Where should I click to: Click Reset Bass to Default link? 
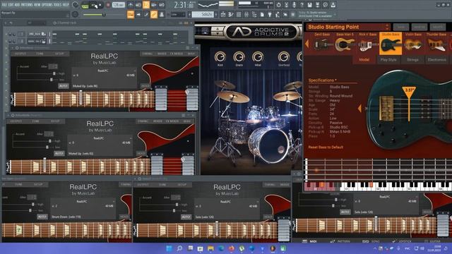[326, 147]
